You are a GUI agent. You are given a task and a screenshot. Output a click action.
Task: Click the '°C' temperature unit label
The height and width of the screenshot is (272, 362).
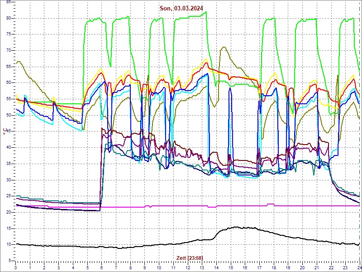tap(5, 131)
